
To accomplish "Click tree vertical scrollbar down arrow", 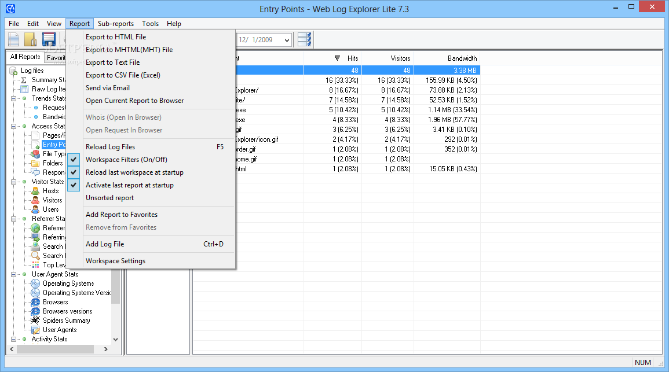I will [116, 340].
